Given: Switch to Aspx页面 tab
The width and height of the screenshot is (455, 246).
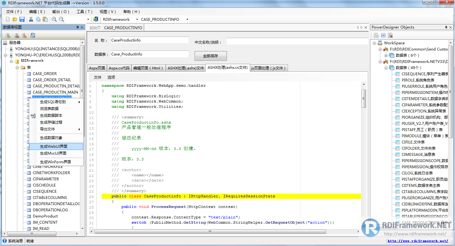Looking at the screenshot, I should tap(97, 68).
